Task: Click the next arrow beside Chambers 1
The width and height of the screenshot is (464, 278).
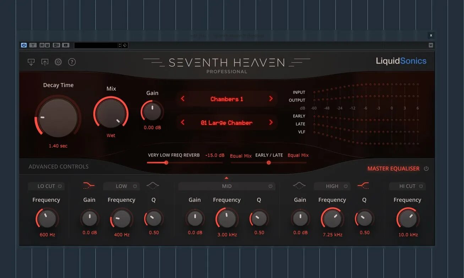Action: [x=271, y=99]
